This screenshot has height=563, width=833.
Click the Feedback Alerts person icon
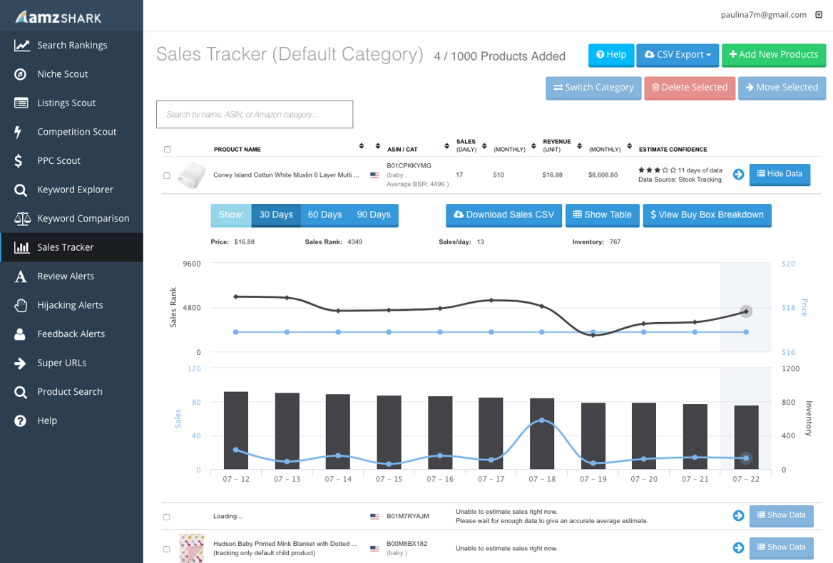[x=20, y=334]
